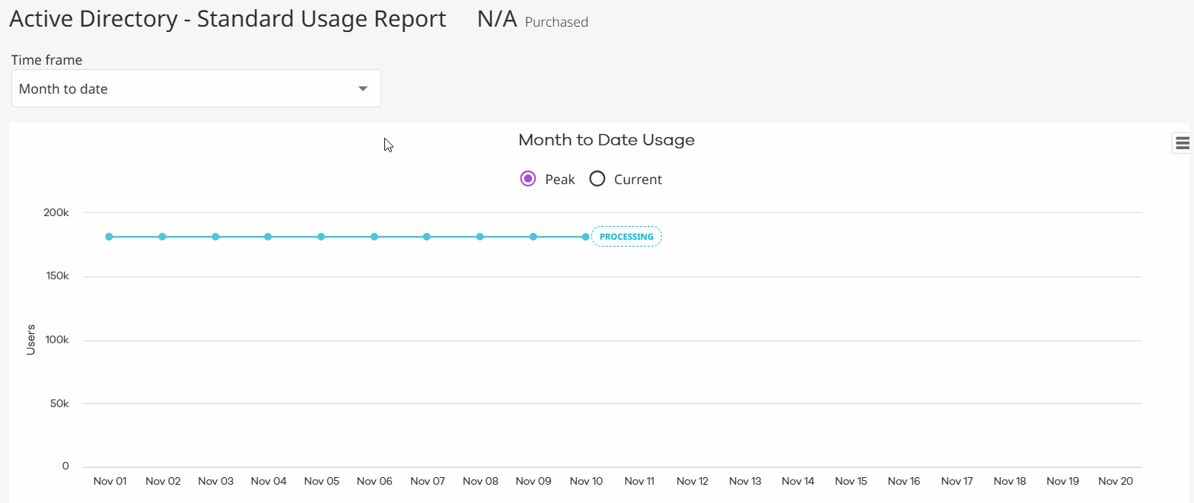
Task: Select the Current radio button
Action: tap(597, 179)
